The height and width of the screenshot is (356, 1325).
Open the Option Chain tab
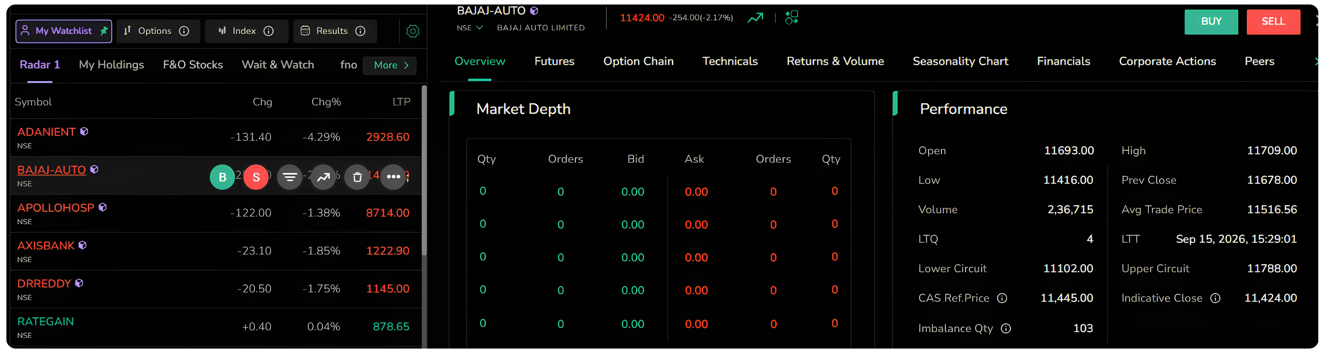pyautogui.click(x=638, y=61)
